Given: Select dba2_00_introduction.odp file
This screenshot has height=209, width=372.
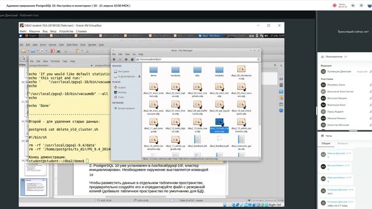Looking at the screenshot, I should tap(241, 73).
